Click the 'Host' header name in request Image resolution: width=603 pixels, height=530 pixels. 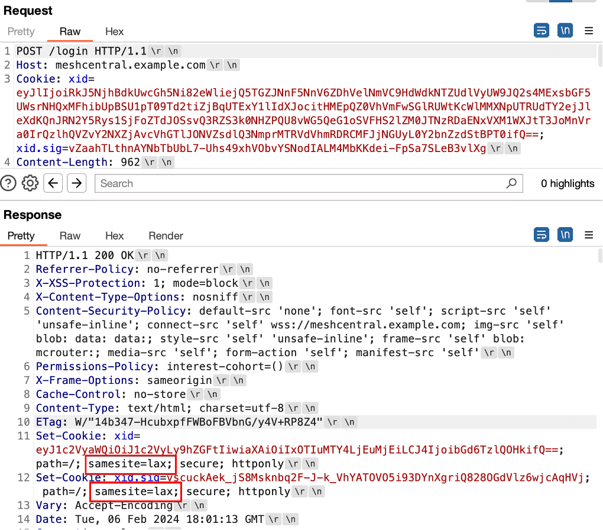pyautogui.click(x=29, y=65)
